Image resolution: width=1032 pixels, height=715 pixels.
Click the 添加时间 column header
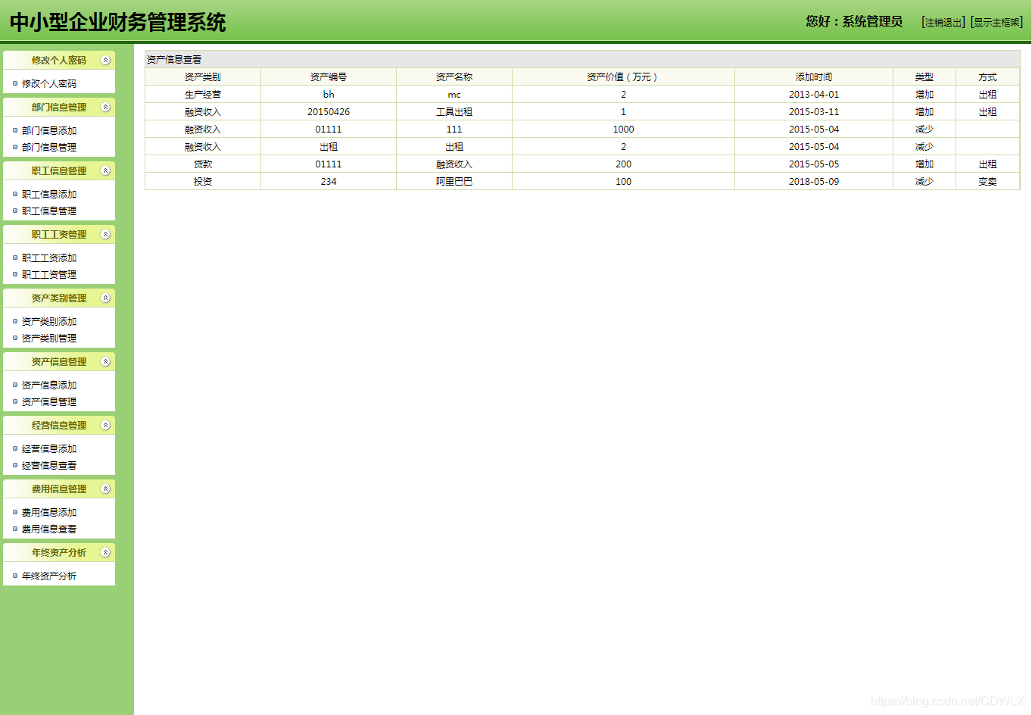pos(814,77)
